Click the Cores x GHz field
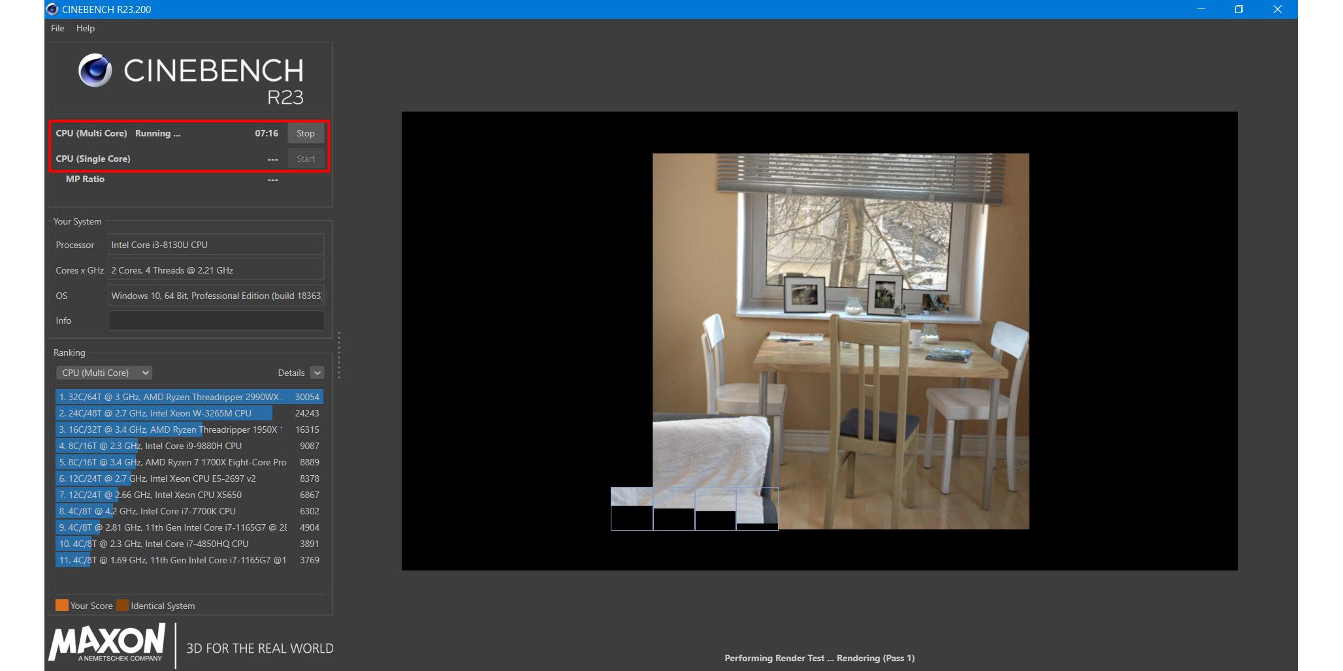This screenshot has width=1343, height=671. pos(216,270)
